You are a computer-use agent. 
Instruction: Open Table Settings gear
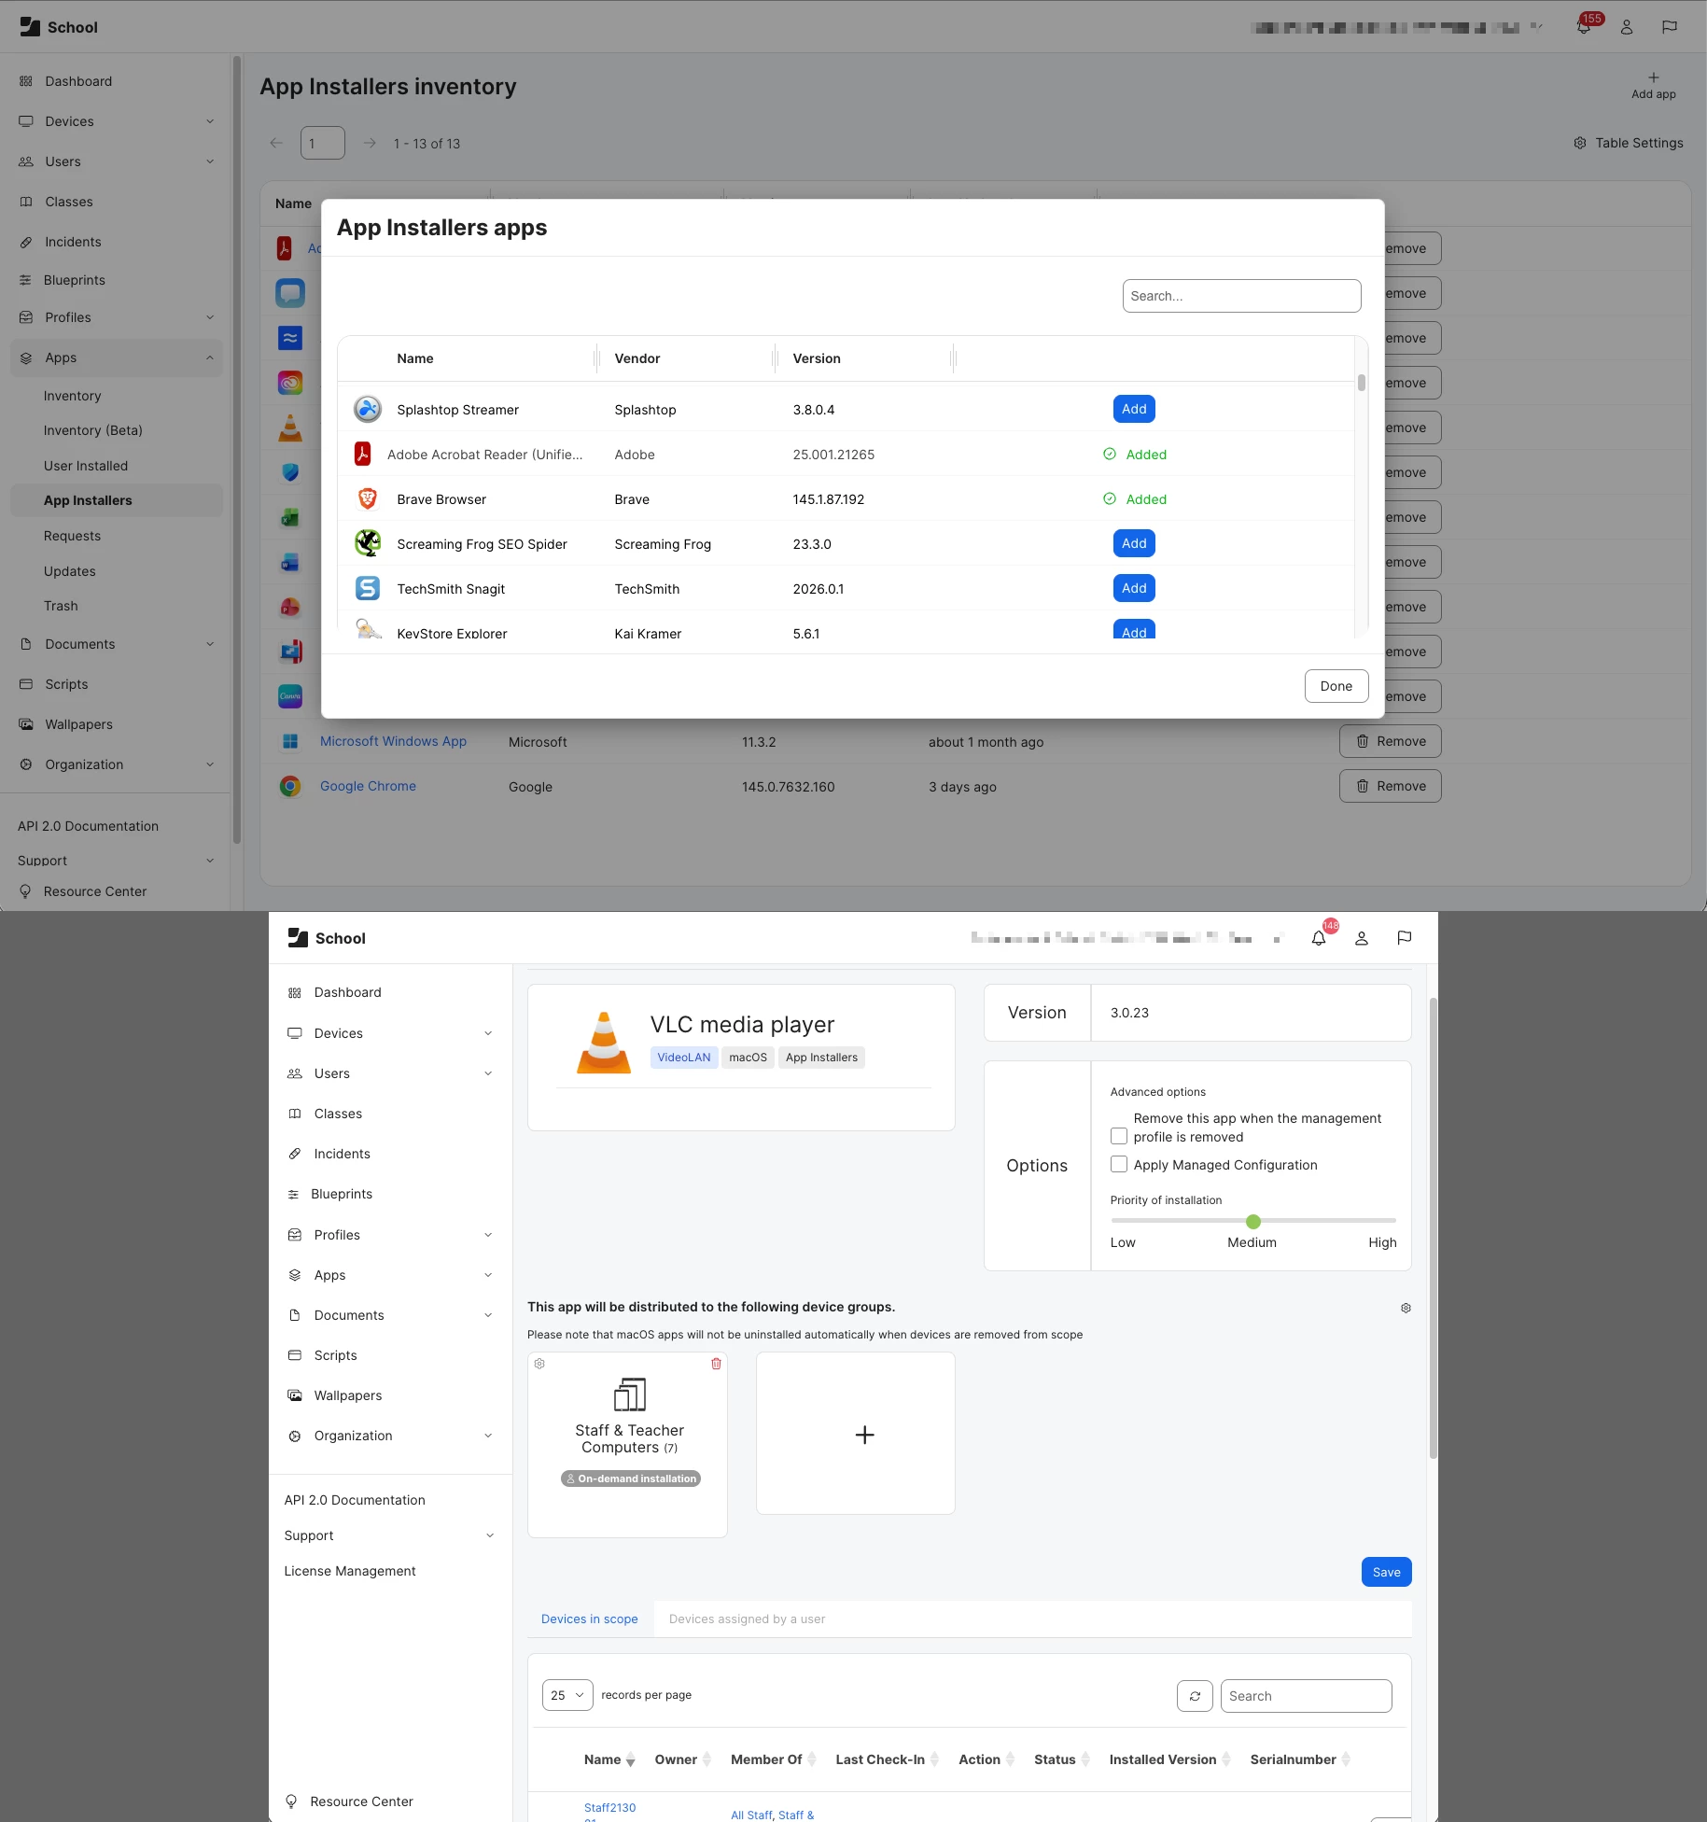pyautogui.click(x=1580, y=143)
